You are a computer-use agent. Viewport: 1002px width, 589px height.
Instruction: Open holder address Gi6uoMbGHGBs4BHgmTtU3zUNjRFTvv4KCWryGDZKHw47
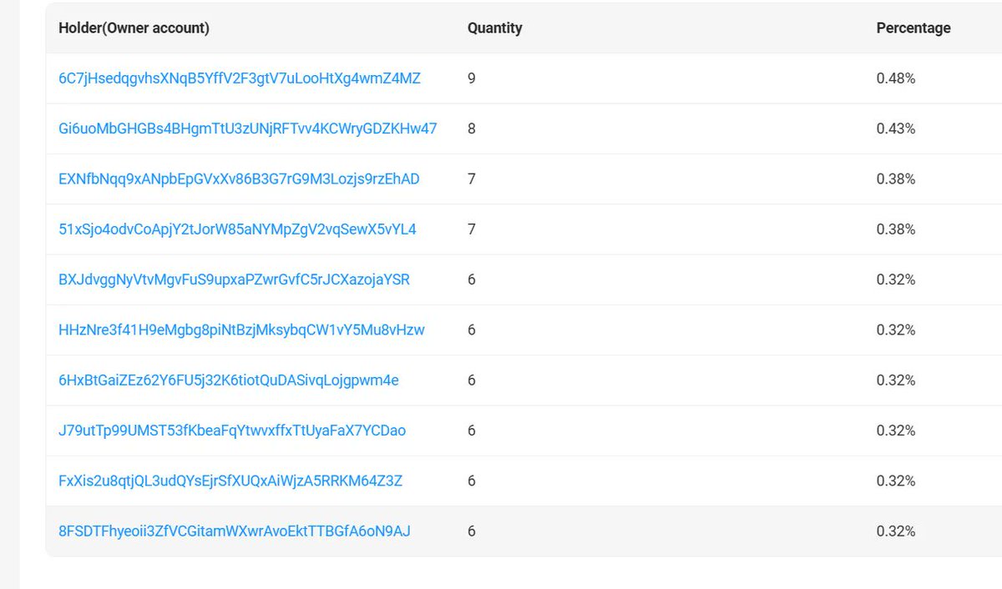248,128
